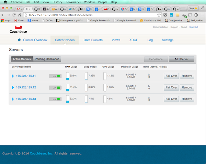Click the home icon beside Cluster Overview

(19, 40)
